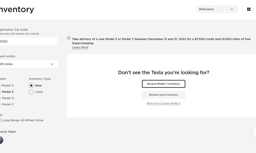Image resolution: width=256 pixels, height=153 pixels.
Task: Pick the gray exterior paint swatch
Action: (x=1, y=140)
